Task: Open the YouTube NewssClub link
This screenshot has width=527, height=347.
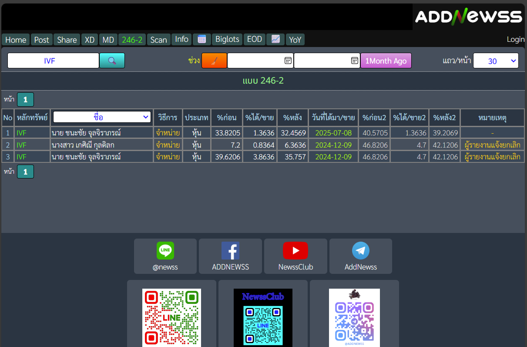Action: pyautogui.click(x=295, y=256)
